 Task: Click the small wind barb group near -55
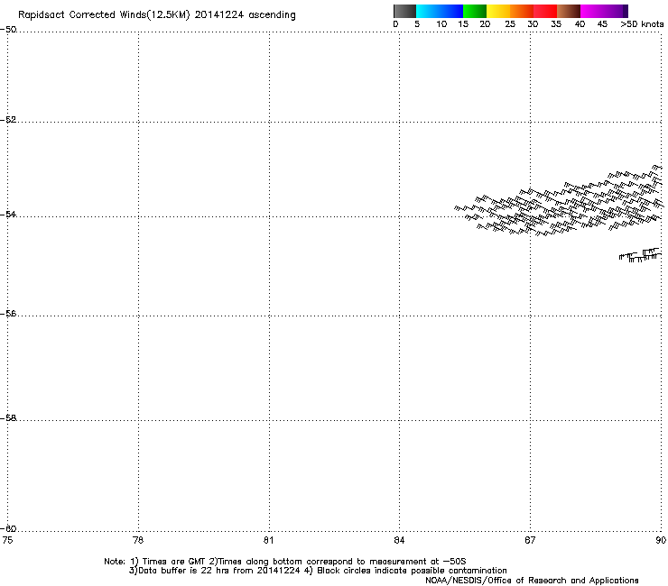pyautogui.click(x=640, y=254)
